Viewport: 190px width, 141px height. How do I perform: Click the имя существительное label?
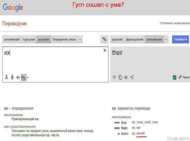pyautogui.click(x=20, y=127)
